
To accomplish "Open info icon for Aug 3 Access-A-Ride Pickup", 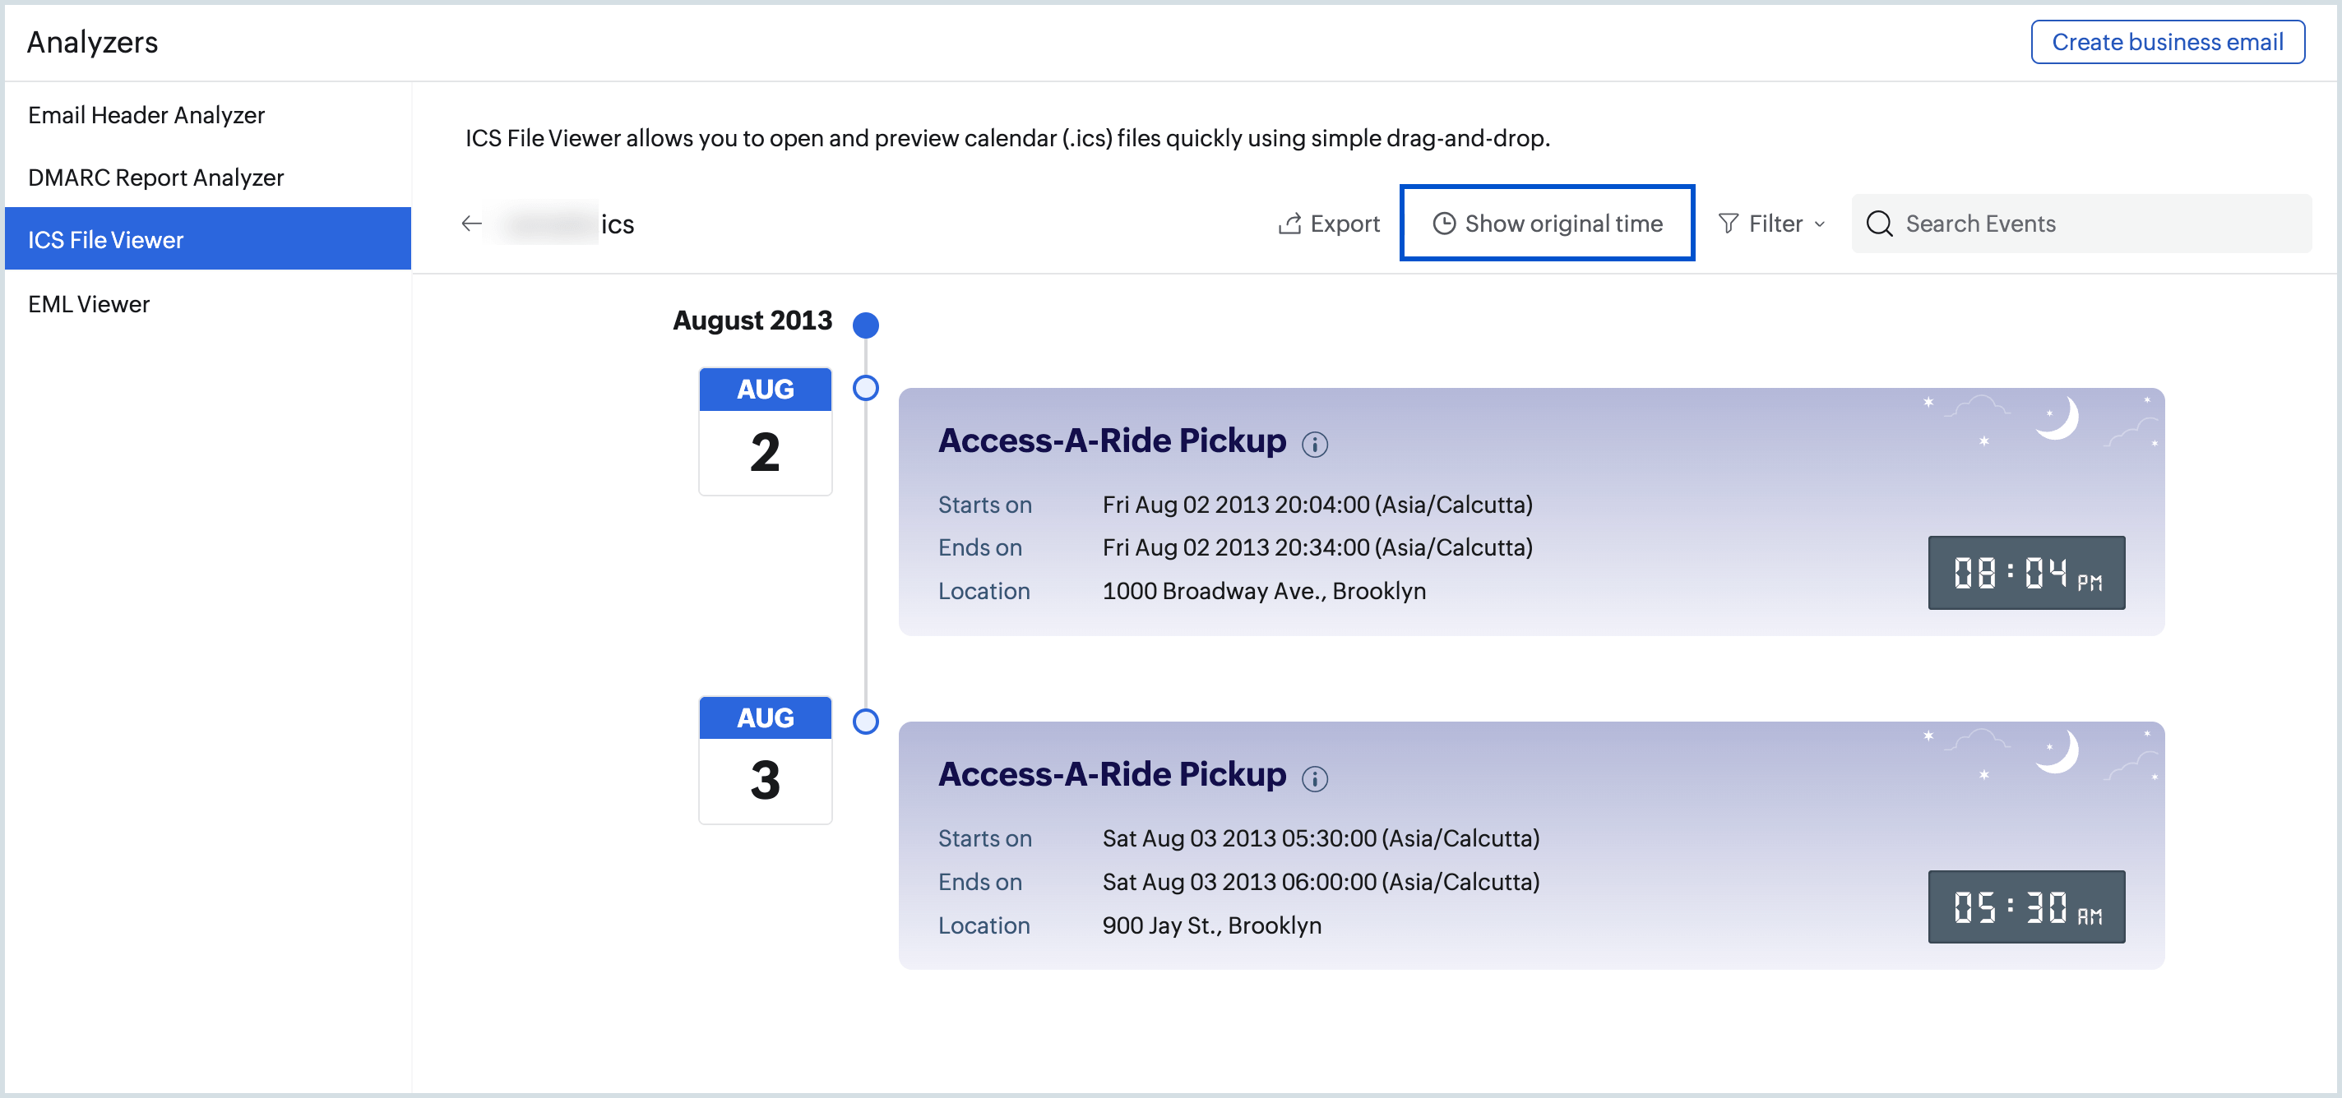I will click(1315, 779).
